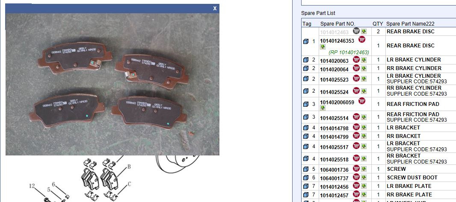Click blue cube tag for SCREW 1064001736
Image resolution: width=456 pixels, height=202 pixels.
pyautogui.click(x=306, y=169)
